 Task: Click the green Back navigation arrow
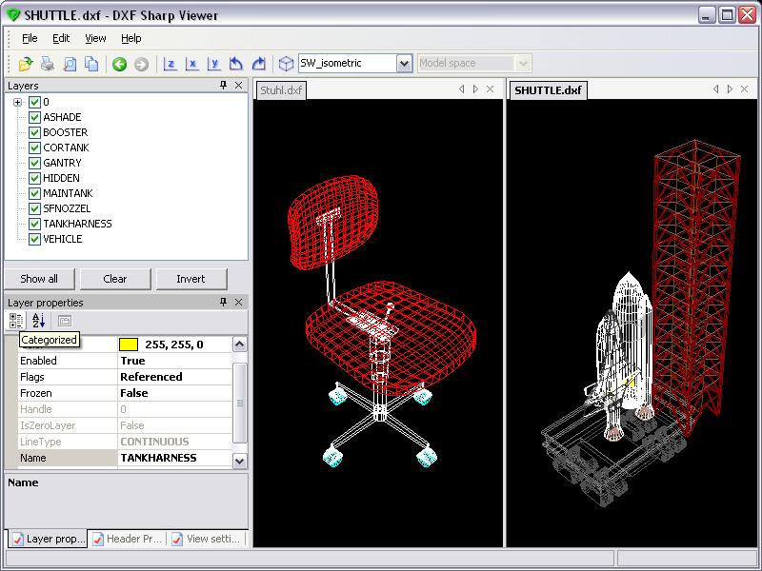click(119, 64)
